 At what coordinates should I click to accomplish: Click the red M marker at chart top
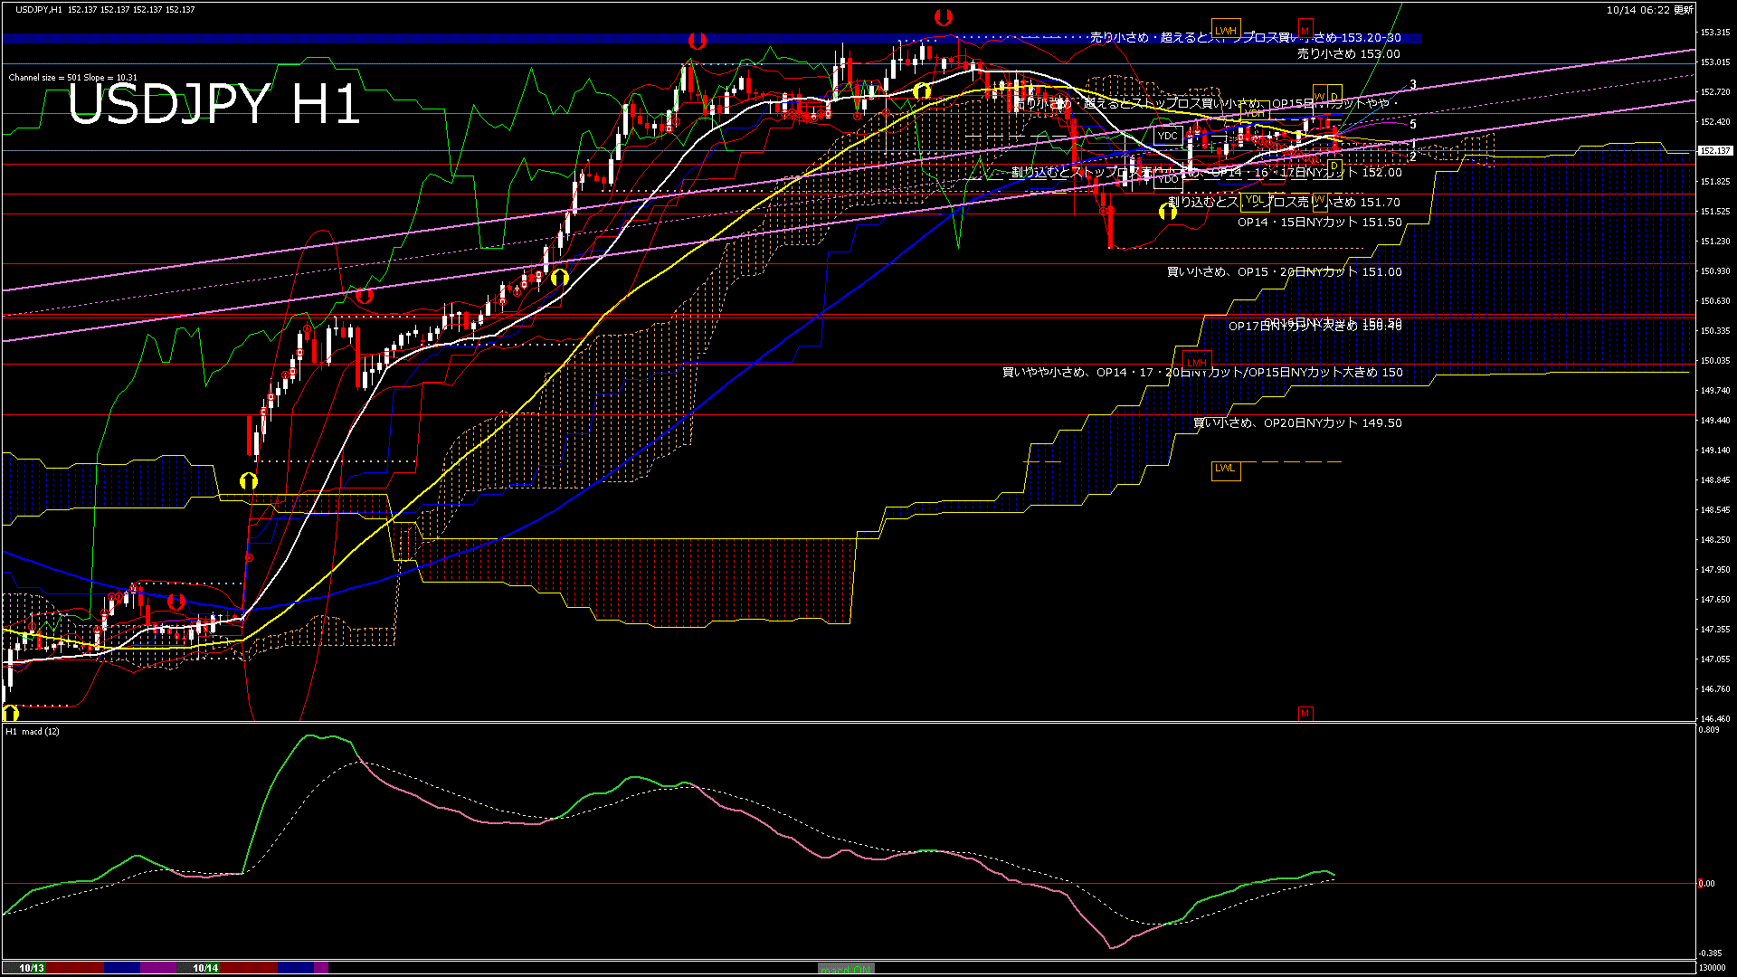point(1305,29)
